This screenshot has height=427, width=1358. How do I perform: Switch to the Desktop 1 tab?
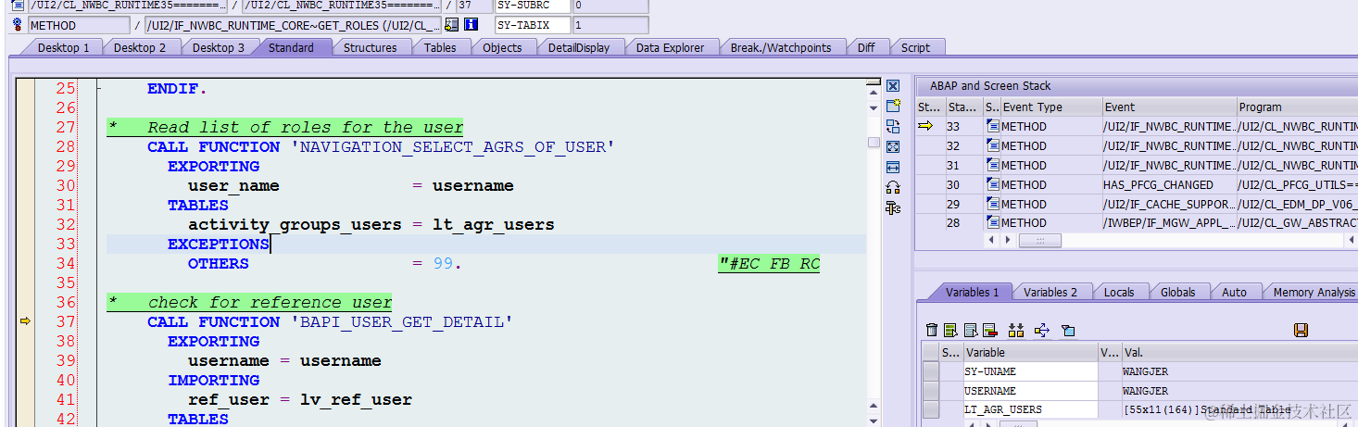tap(63, 47)
